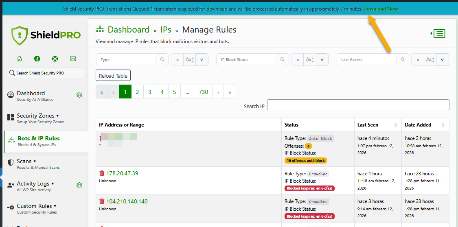The height and width of the screenshot is (227, 458).
Task: Click the IP Block Status search icon
Action: click(x=283, y=59)
